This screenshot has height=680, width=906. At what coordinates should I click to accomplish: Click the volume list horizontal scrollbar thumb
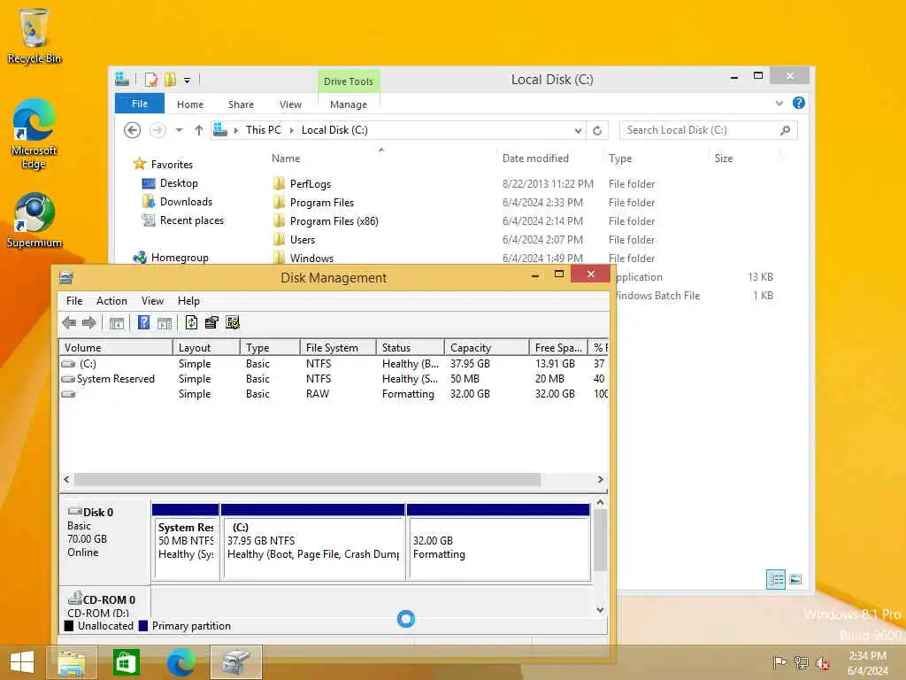[307, 479]
